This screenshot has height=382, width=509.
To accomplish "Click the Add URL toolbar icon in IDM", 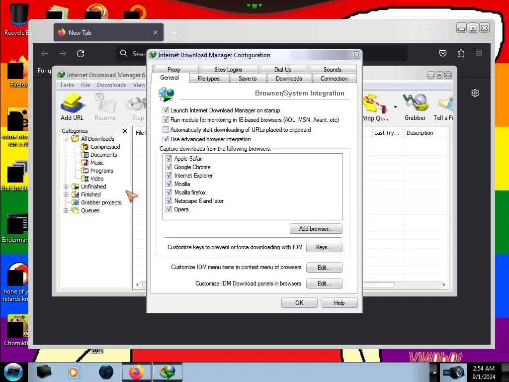I will point(72,107).
